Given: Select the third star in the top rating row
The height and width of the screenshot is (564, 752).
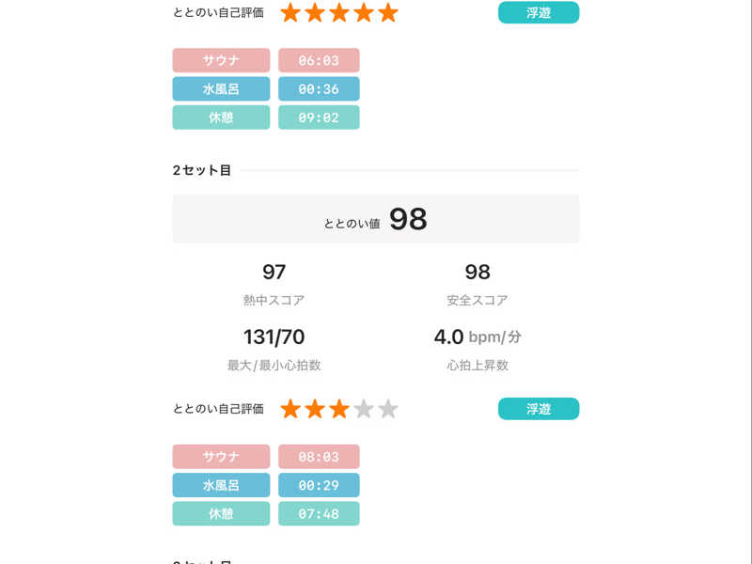Looking at the screenshot, I should [339, 12].
